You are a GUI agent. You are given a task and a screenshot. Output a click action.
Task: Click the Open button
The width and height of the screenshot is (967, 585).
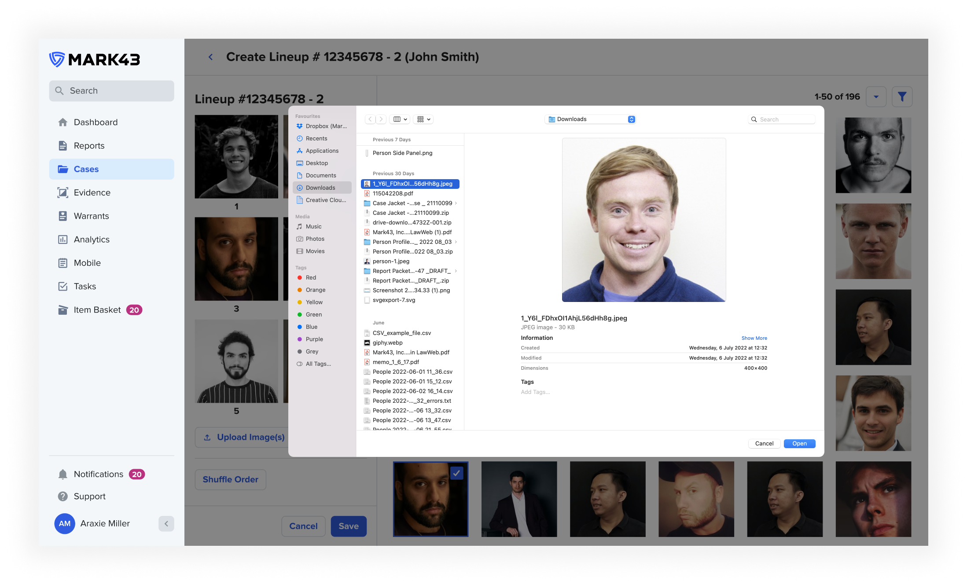799,444
